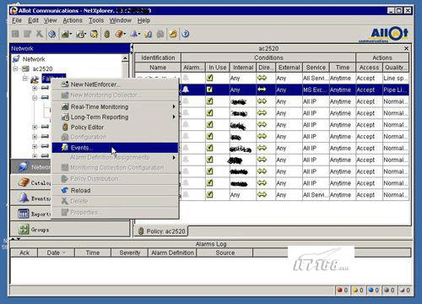Click the greyed first toolbar save icon
The image size is (422, 304).
click(x=15, y=34)
